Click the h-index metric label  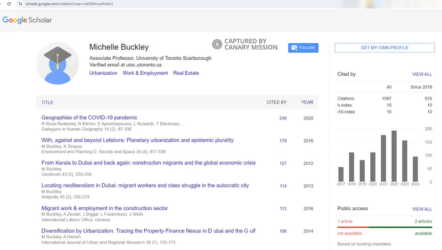(x=344, y=105)
